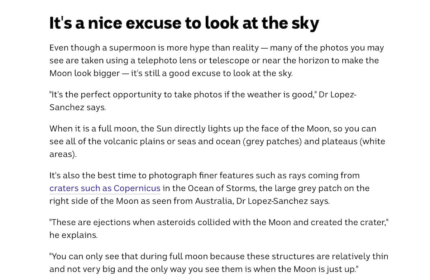The height and width of the screenshot is (280, 430).
Task: Click the word "Australia" in the article
Action: pyautogui.click(x=214, y=201)
